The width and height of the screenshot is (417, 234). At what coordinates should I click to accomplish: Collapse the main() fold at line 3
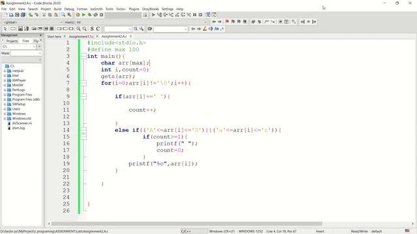(83, 57)
